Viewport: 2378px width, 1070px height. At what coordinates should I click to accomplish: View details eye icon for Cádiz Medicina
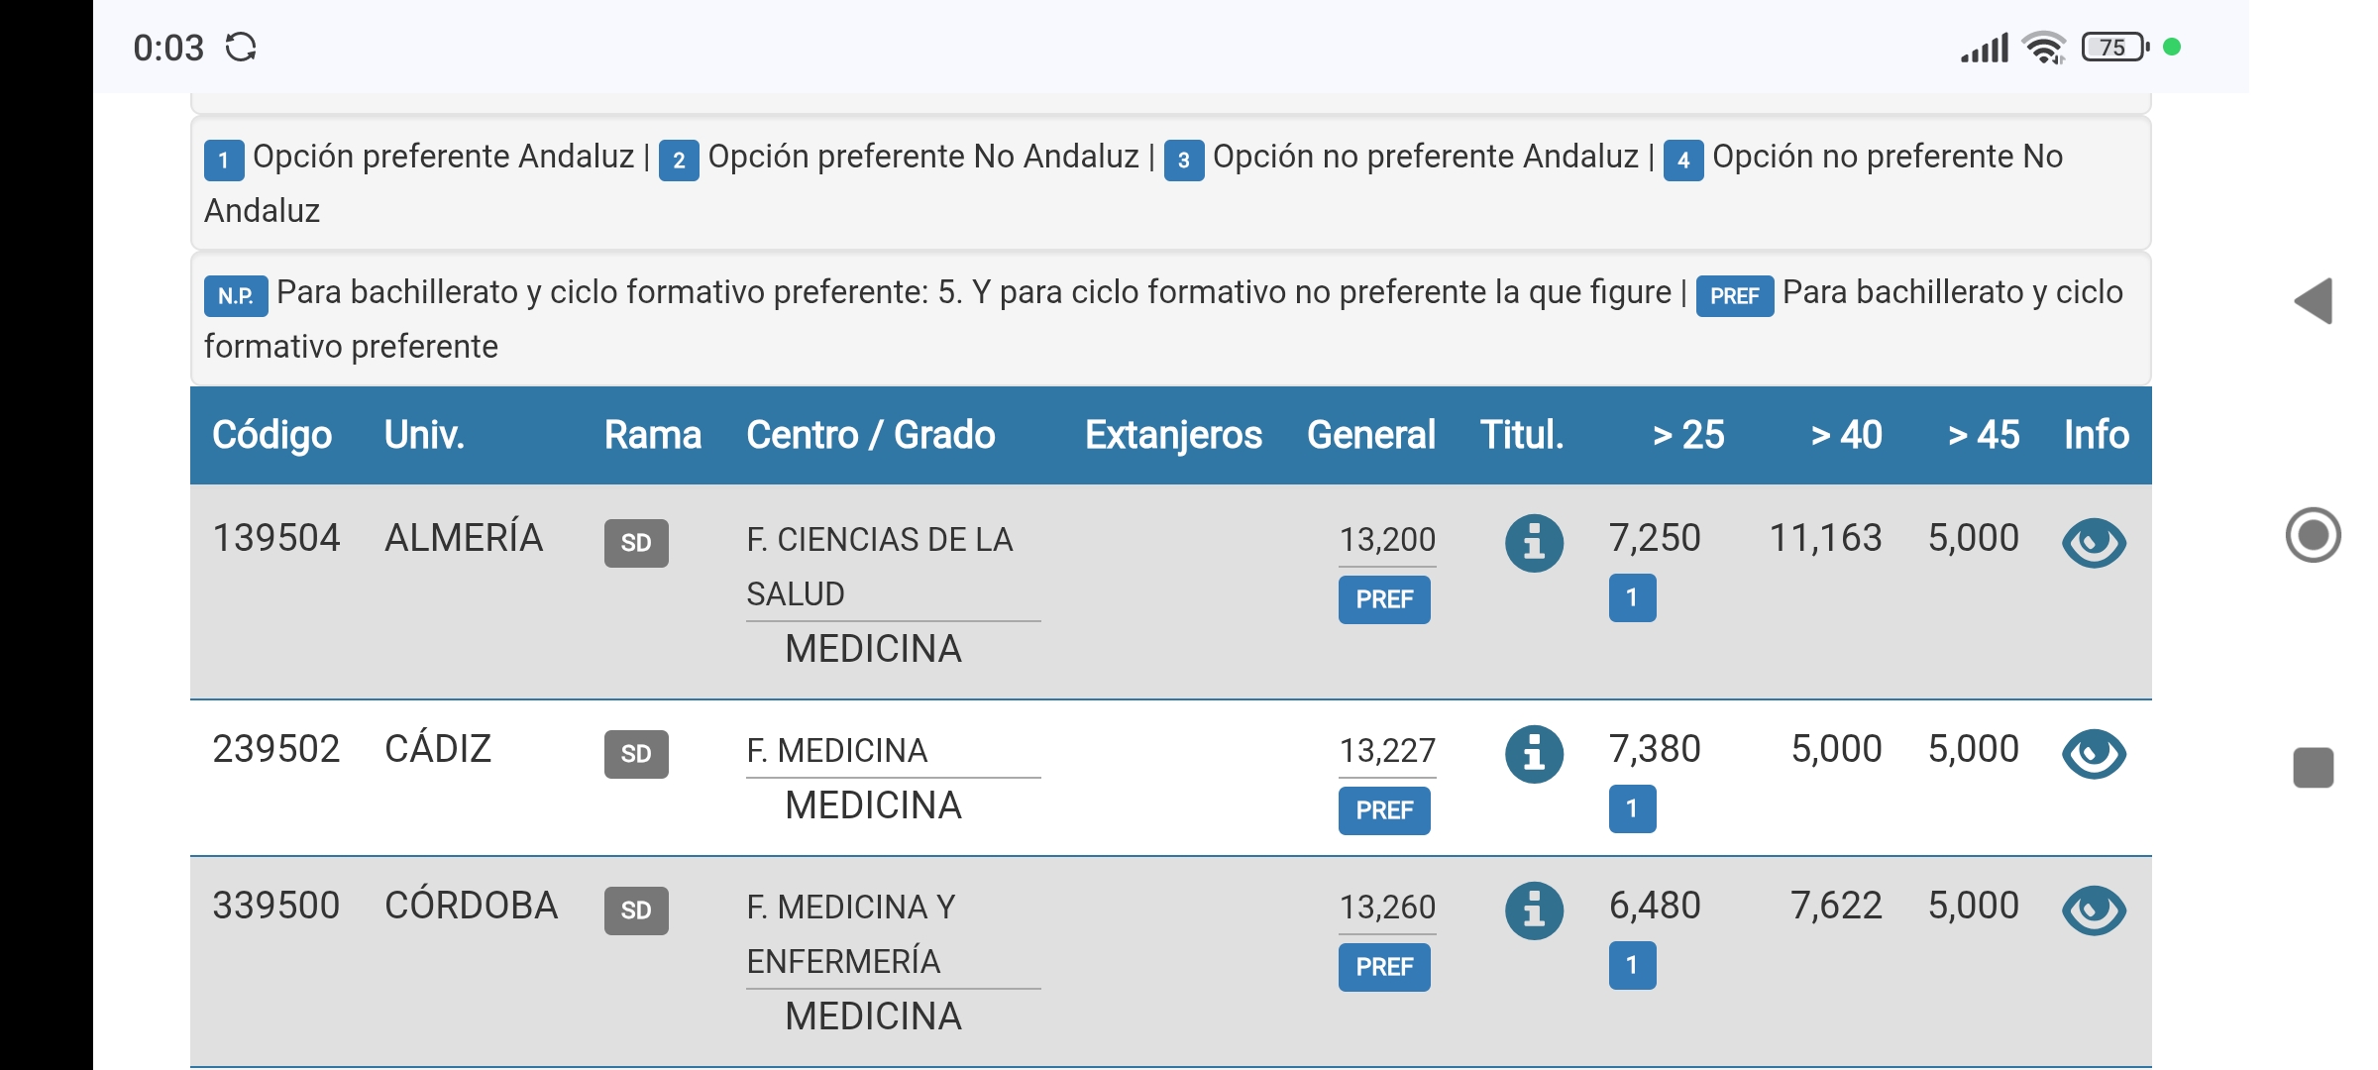click(2094, 754)
